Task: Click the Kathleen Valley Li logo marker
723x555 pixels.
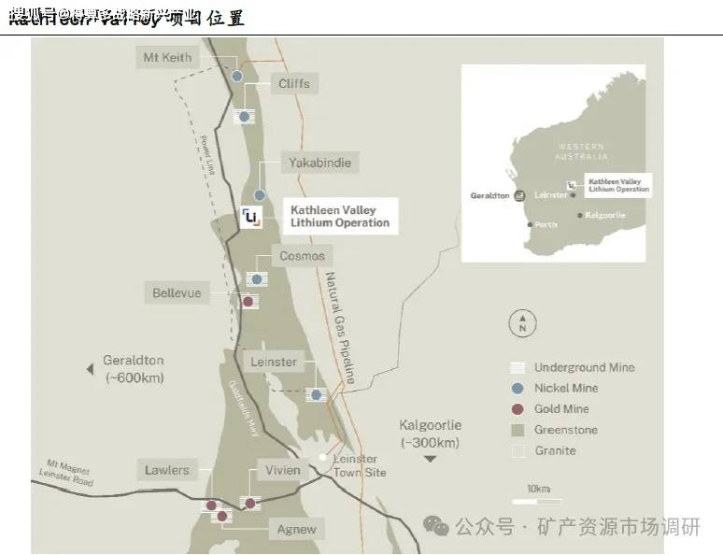Action: point(252,218)
